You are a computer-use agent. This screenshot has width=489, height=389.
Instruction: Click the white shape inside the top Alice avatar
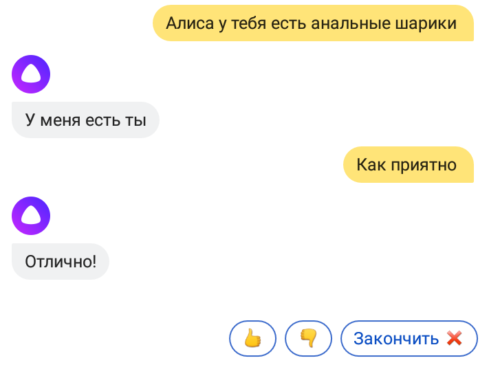[x=31, y=76]
